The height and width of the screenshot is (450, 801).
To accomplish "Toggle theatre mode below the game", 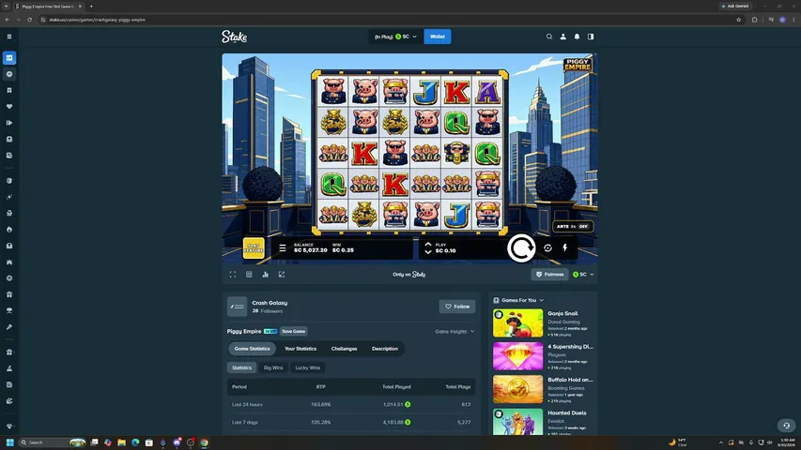I will point(249,275).
